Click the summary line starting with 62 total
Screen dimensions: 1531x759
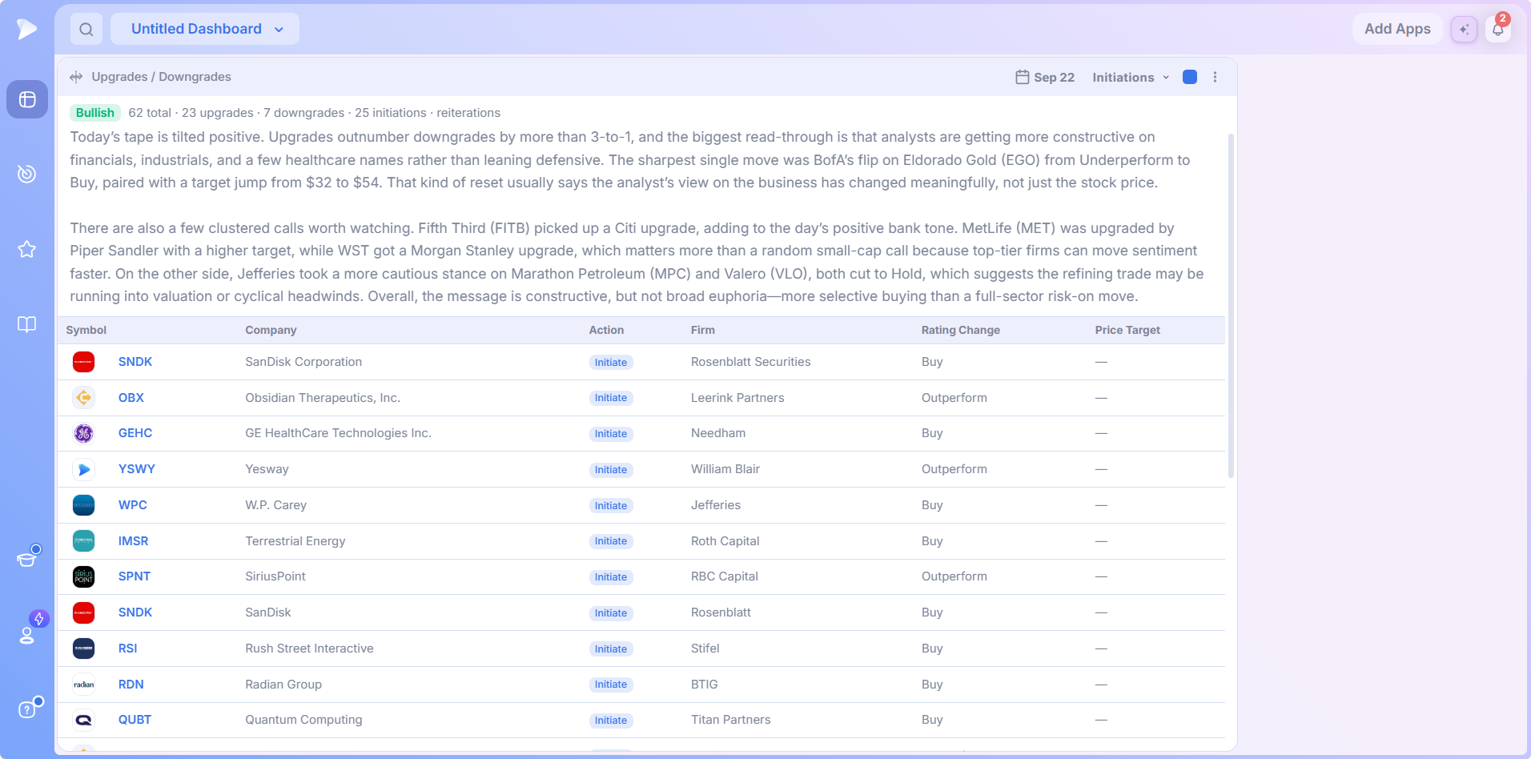tap(315, 113)
